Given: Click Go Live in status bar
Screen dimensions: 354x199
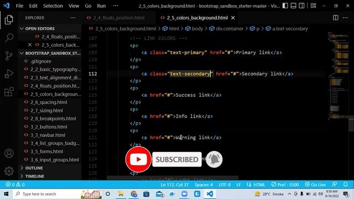Looking at the screenshot, I should pos(315,185).
